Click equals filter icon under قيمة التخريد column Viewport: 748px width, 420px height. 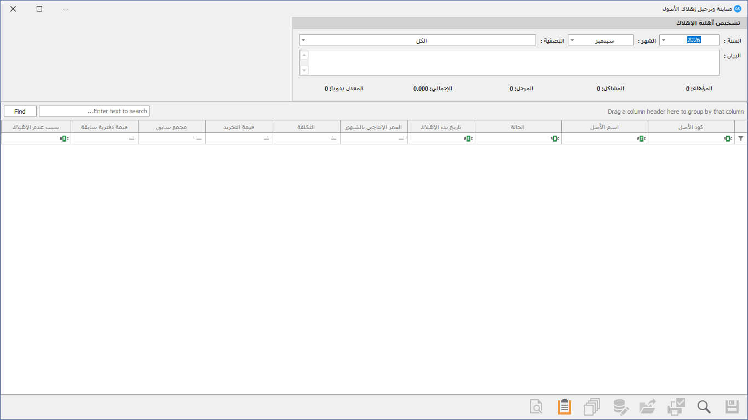click(266, 139)
